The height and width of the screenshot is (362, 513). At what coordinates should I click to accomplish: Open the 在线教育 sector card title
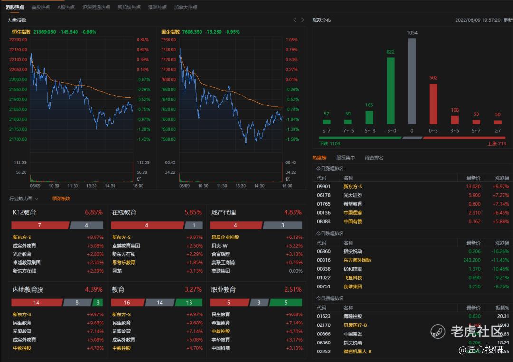coord(124,212)
